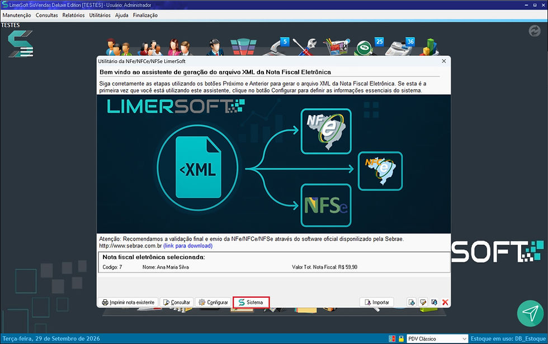The image size is (548, 344).
Task: Click the red X cancel icon in dialog
Action: click(x=445, y=302)
